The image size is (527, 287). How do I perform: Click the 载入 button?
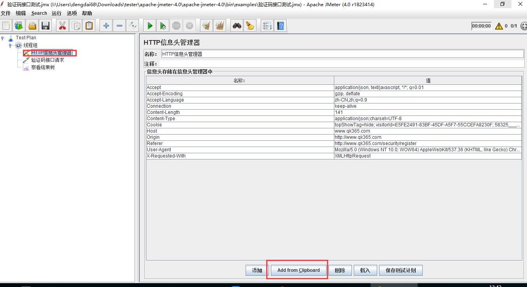point(365,270)
